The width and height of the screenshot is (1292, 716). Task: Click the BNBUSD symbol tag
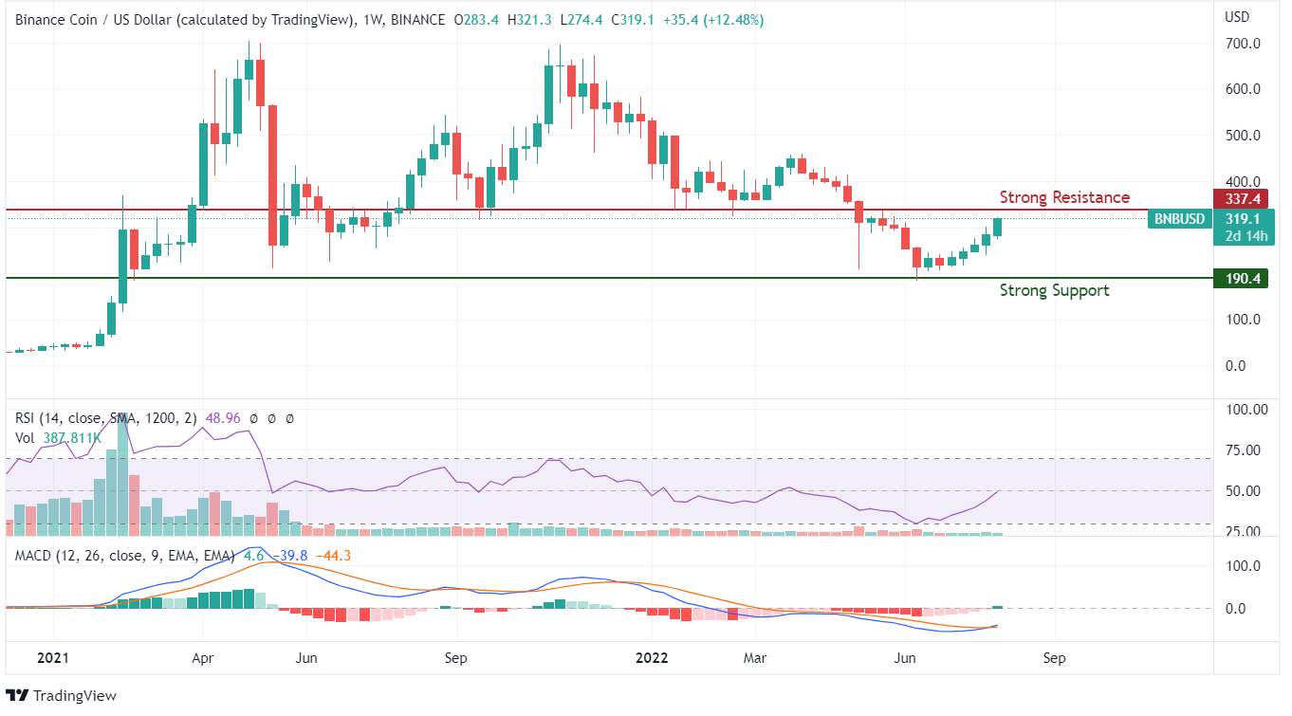(1180, 219)
